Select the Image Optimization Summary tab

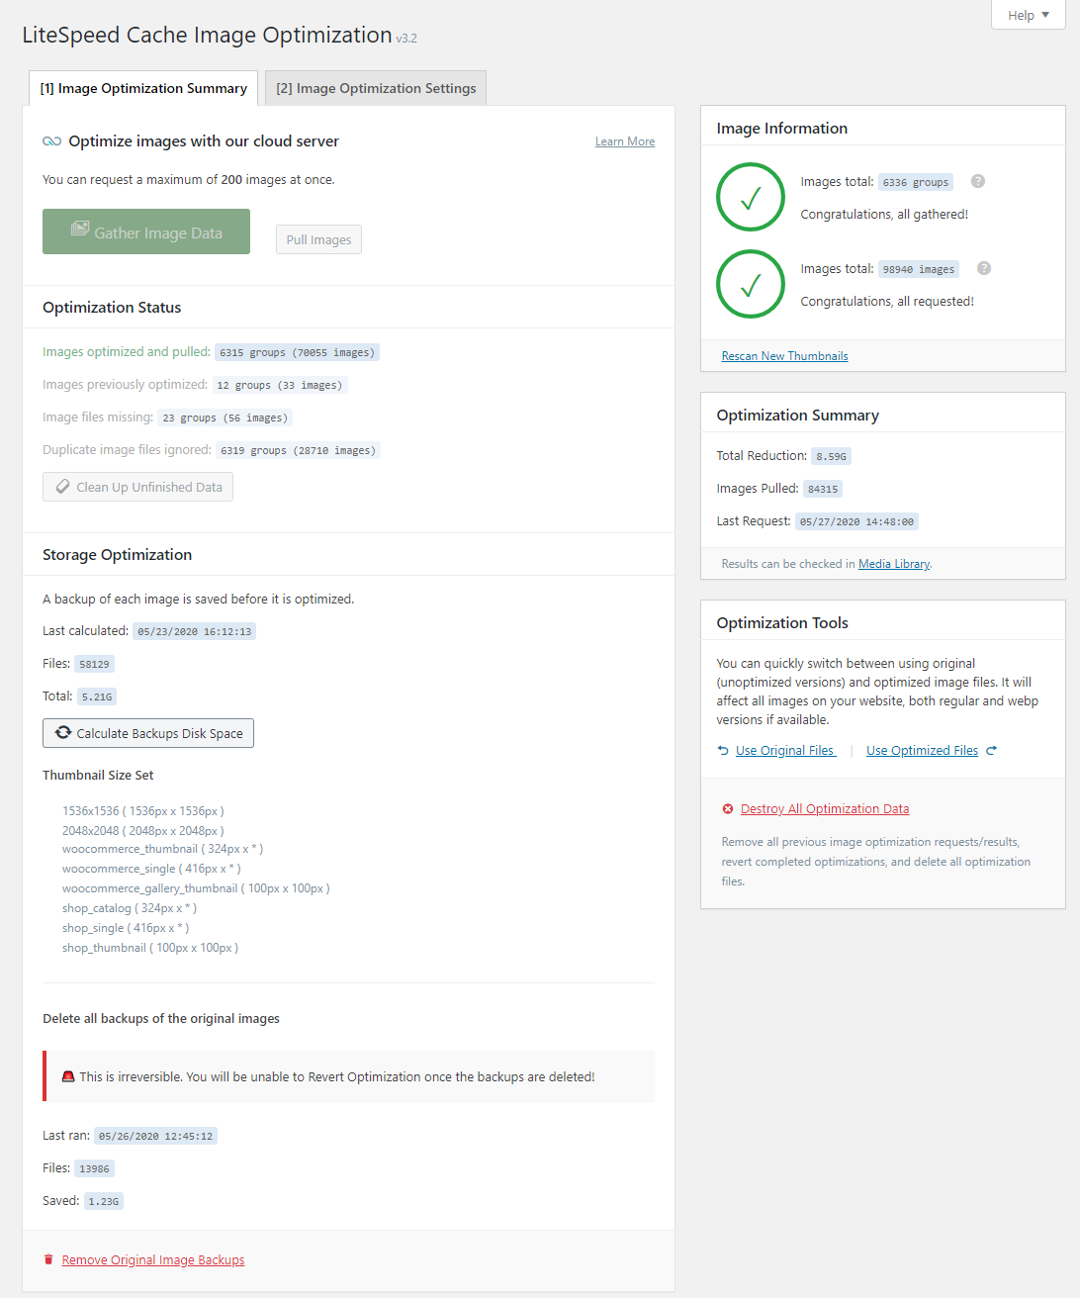click(143, 88)
